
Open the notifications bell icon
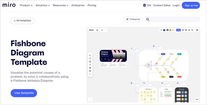coord(189,30)
